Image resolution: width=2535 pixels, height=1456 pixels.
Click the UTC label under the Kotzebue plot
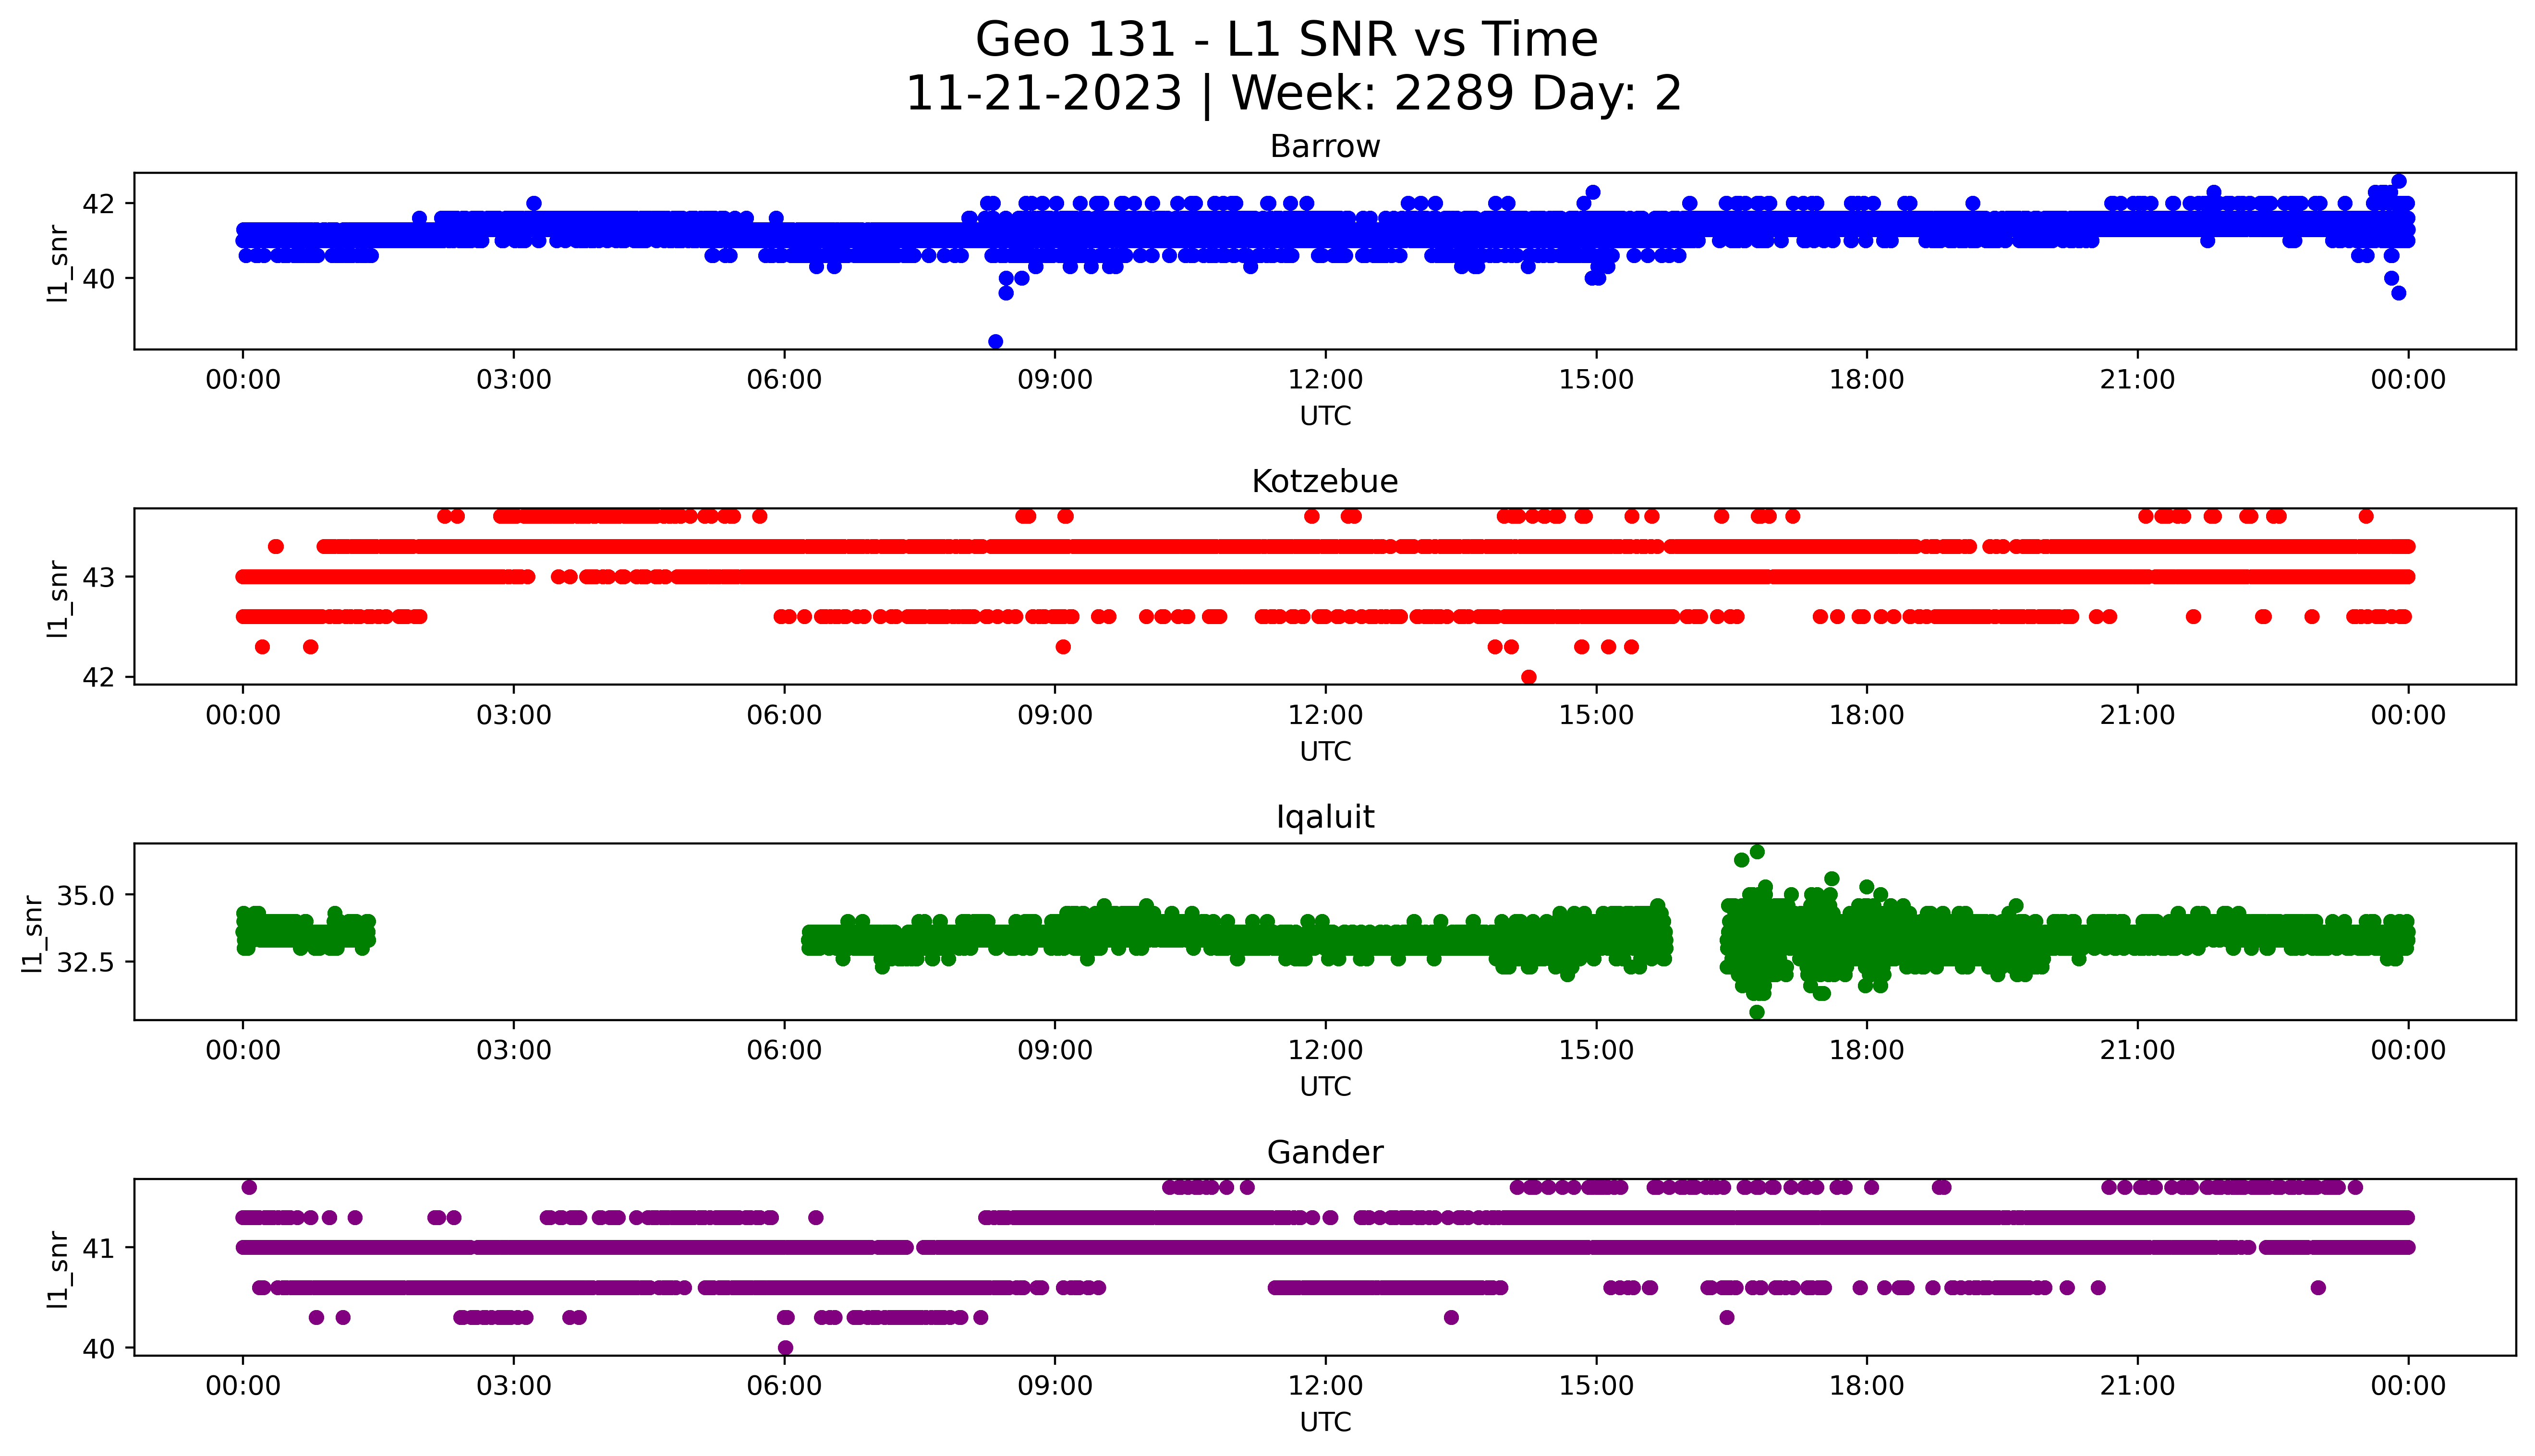pyautogui.click(x=1325, y=751)
